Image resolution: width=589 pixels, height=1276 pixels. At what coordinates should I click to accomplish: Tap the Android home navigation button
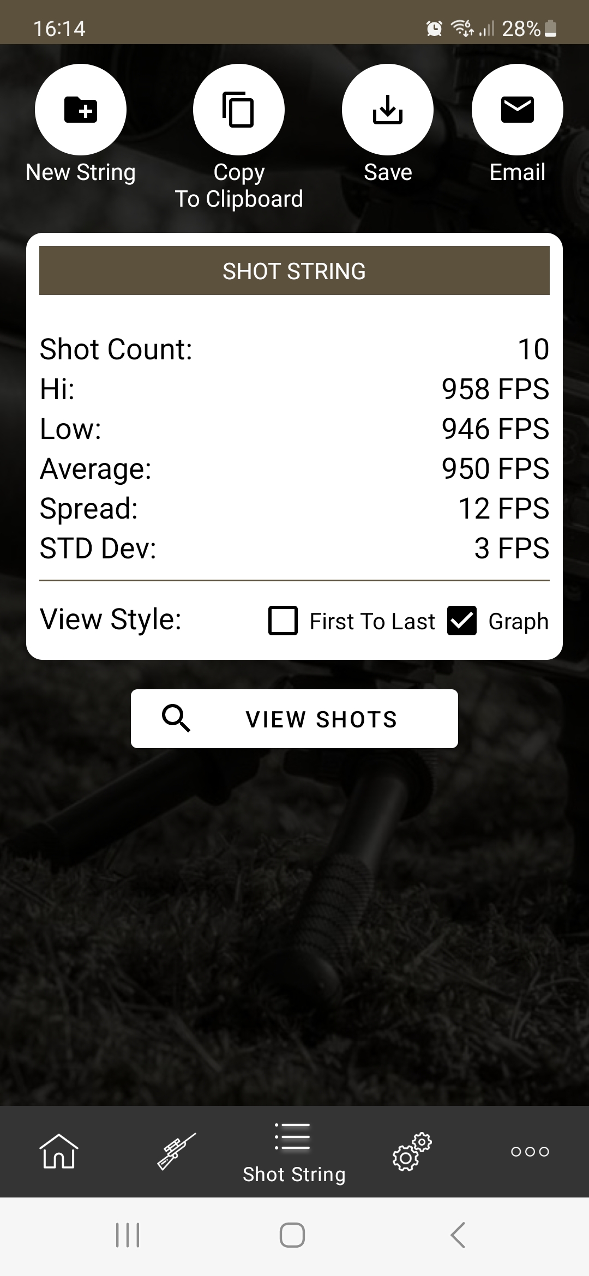[x=292, y=1235]
